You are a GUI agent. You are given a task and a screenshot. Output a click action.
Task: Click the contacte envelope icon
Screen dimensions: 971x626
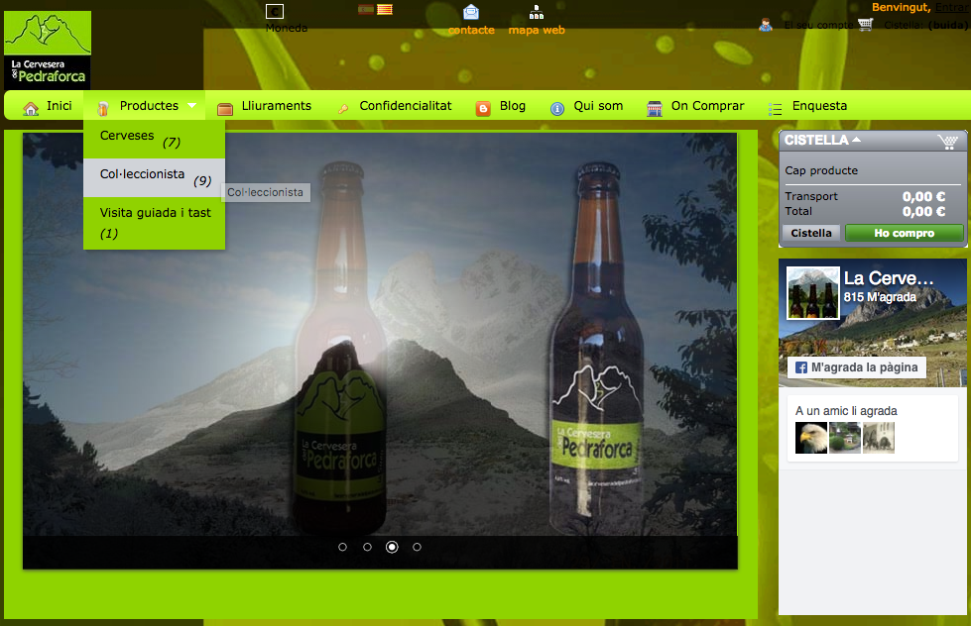pos(471,13)
